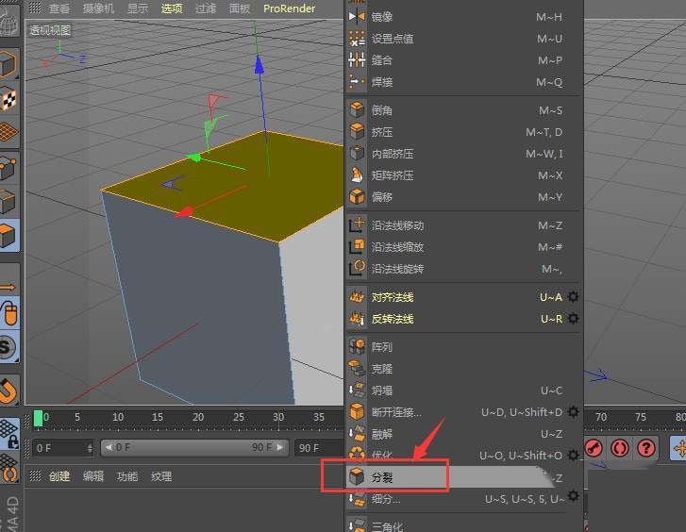Open 编辑 menu in material manager

tap(93, 476)
